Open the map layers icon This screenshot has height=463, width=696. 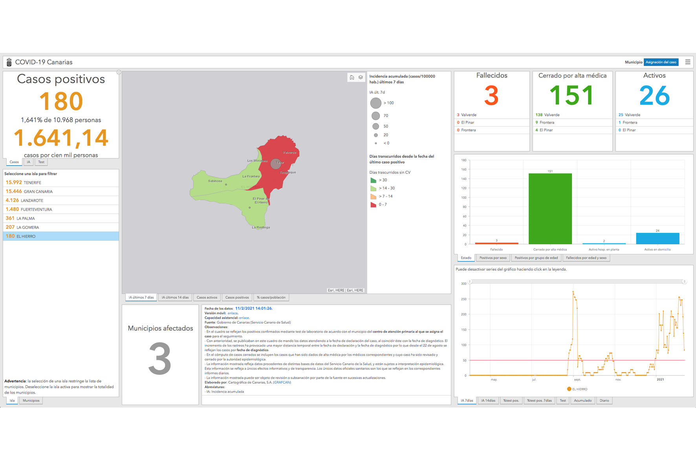[x=361, y=78]
